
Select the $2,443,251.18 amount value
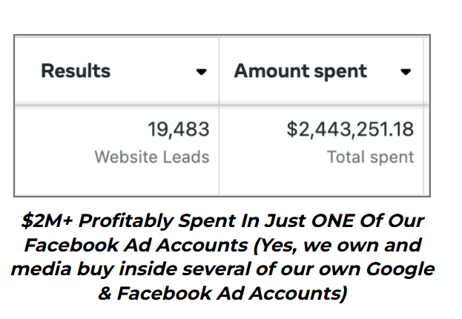(x=350, y=130)
